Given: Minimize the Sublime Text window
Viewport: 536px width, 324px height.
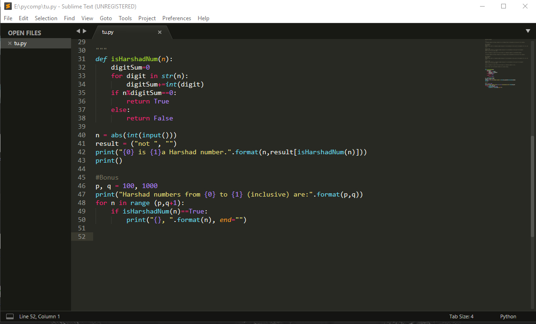Looking at the screenshot, I should (x=482, y=6).
